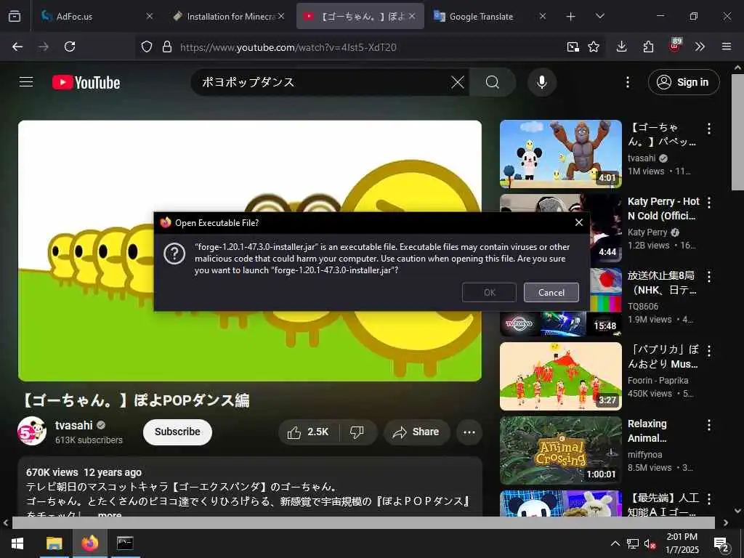Close the Open Executable File dialog

pos(579,222)
